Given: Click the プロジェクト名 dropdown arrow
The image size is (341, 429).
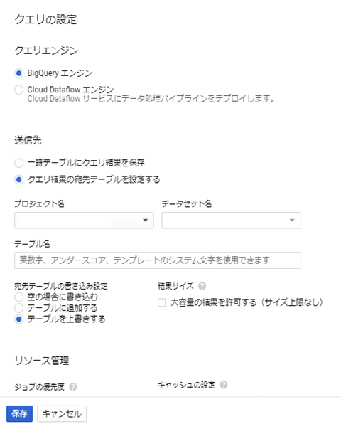Looking at the screenshot, I should (146, 221).
